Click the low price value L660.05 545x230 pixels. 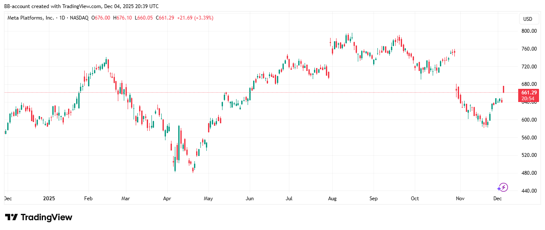click(144, 18)
